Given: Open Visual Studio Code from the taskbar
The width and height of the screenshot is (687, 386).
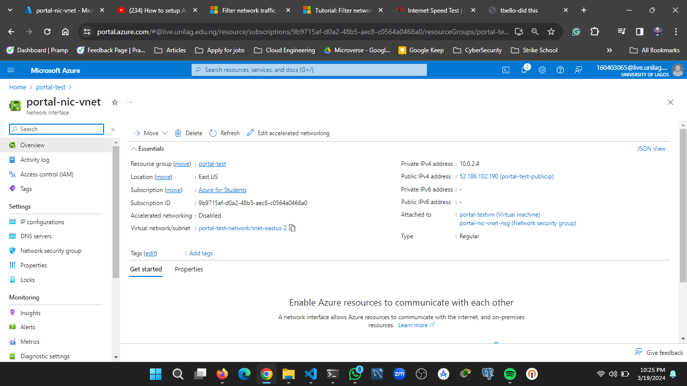Looking at the screenshot, I should click(x=311, y=374).
